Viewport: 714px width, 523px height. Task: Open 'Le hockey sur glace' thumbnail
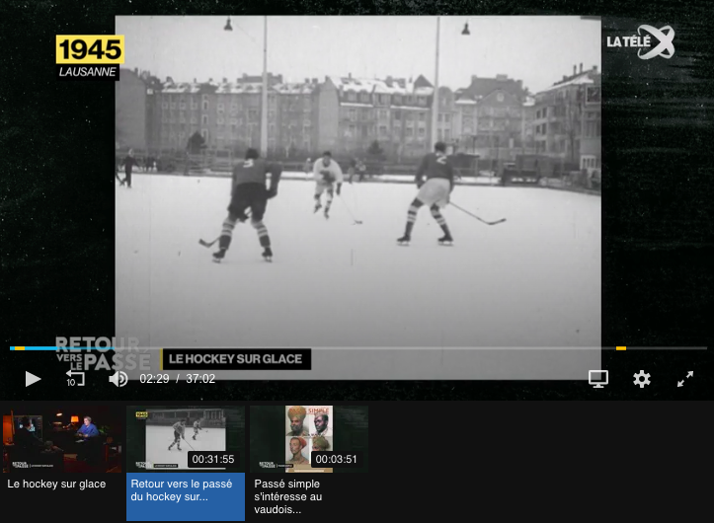point(61,438)
